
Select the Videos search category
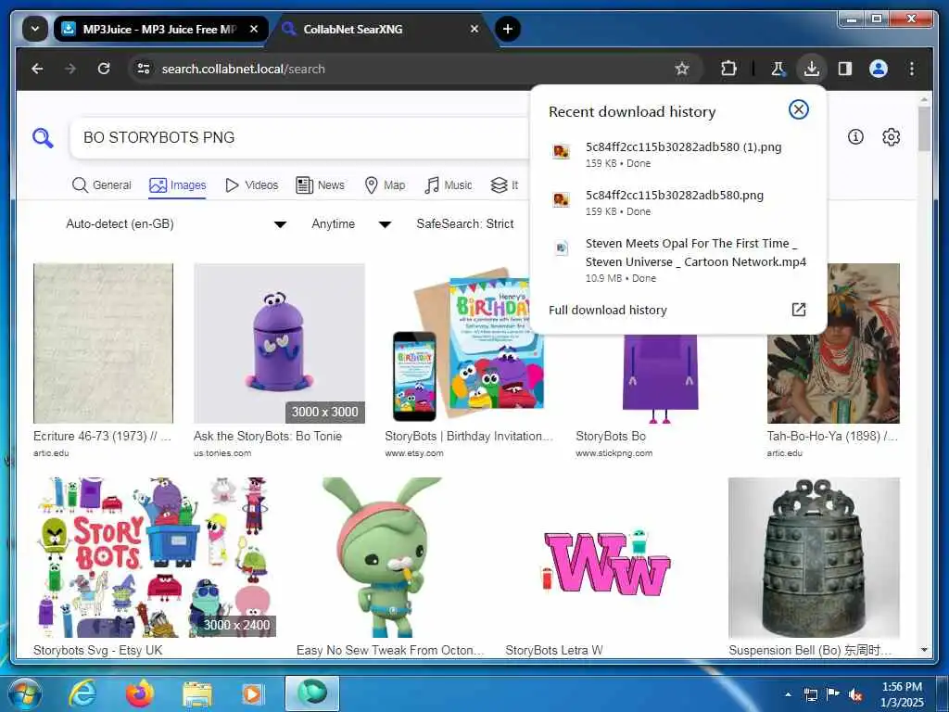point(251,184)
